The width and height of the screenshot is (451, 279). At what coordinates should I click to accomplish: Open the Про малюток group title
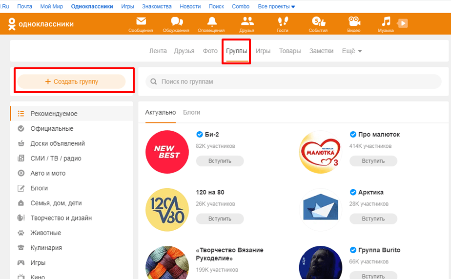pyautogui.click(x=379, y=134)
